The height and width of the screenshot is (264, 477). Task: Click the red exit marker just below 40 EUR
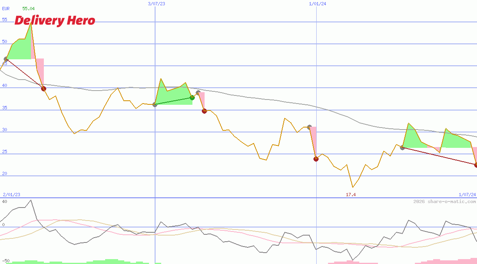pyautogui.click(x=43, y=89)
